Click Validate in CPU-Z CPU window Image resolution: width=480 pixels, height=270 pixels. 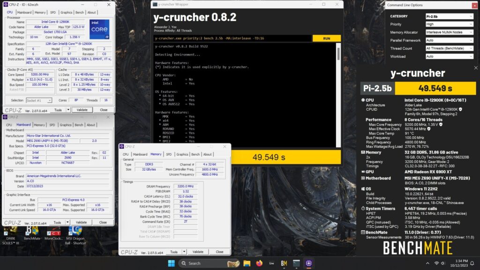click(x=82, y=110)
